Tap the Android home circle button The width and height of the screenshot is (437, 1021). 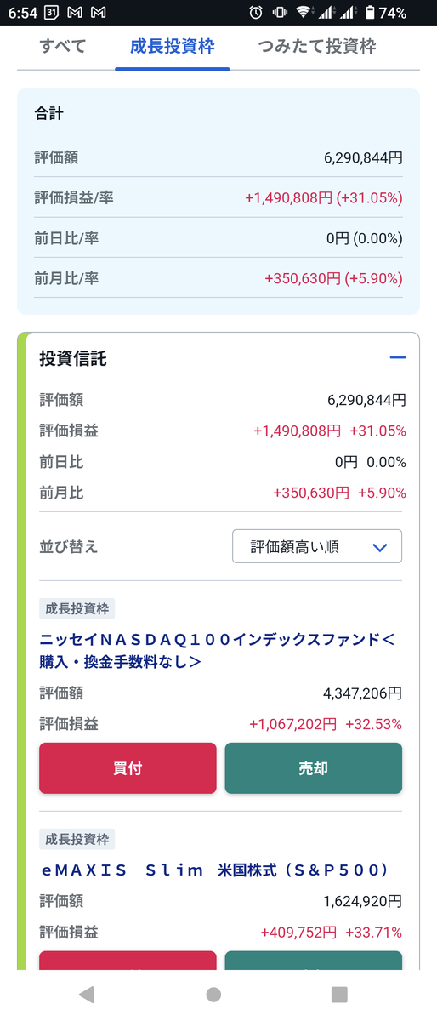pos(213,994)
